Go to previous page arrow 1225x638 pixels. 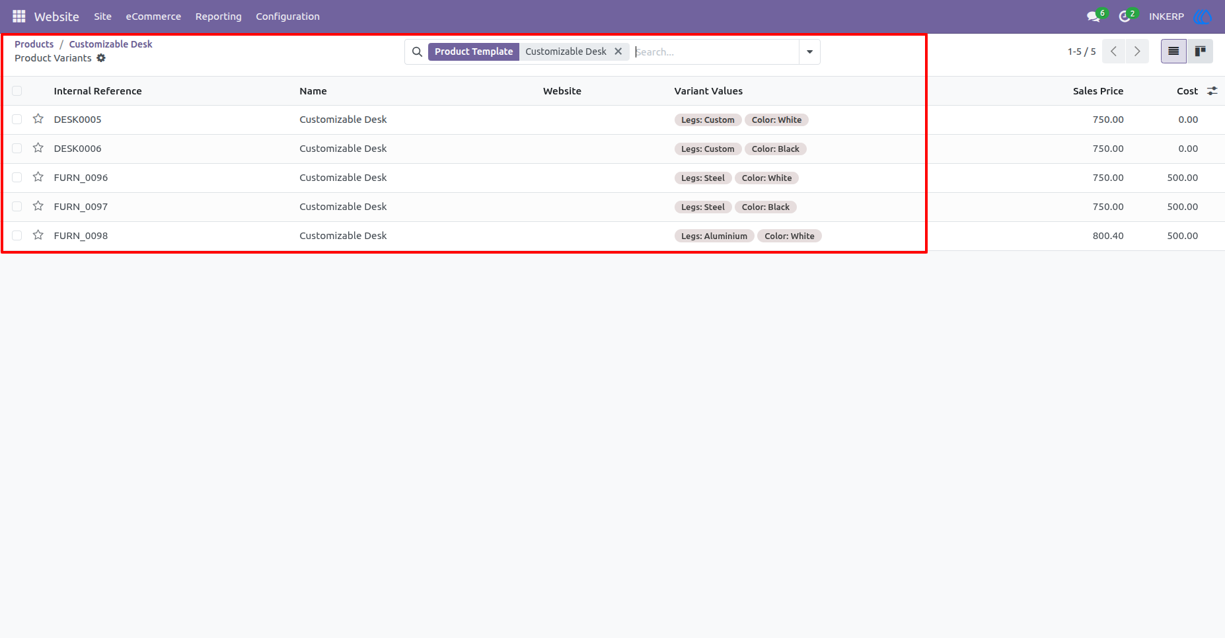[1113, 52]
